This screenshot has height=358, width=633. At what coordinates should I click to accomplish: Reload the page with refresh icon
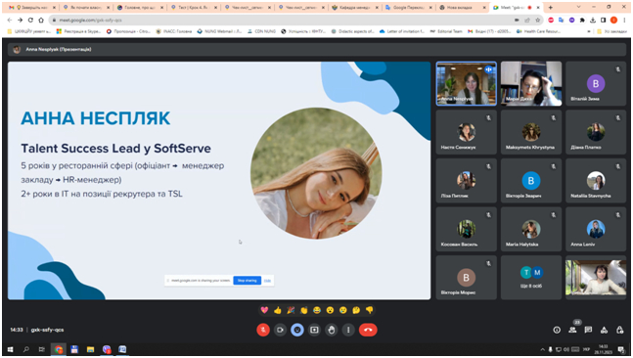(x=30, y=20)
